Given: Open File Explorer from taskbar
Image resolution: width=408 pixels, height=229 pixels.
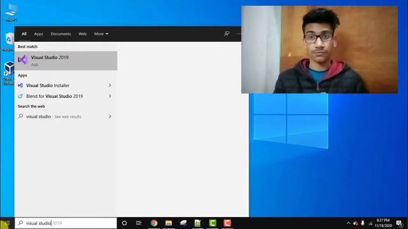Looking at the screenshot, I should (x=168, y=223).
